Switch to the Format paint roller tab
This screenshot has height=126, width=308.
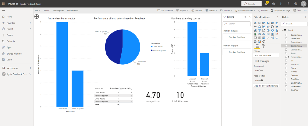pyautogui.click(x=264, y=46)
